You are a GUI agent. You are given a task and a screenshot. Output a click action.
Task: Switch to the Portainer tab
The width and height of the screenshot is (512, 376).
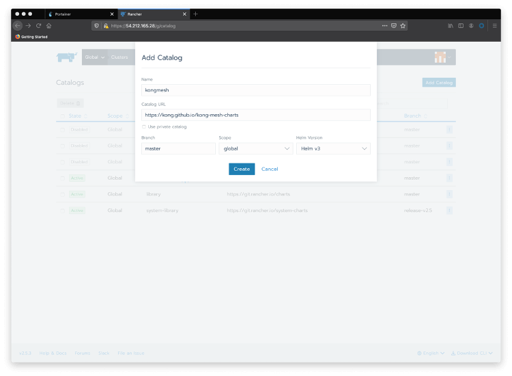pyautogui.click(x=81, y=14)
